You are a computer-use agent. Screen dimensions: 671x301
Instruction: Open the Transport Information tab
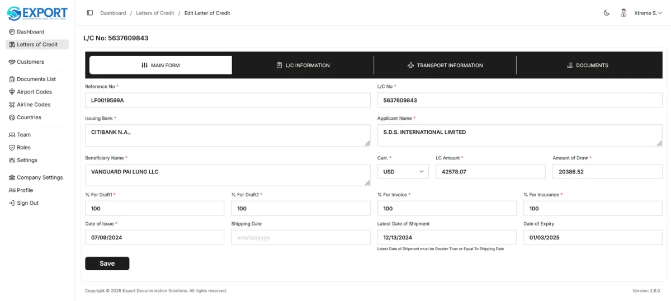445,65
